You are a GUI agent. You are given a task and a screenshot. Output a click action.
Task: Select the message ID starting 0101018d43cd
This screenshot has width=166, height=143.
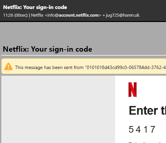pos(126,67)
